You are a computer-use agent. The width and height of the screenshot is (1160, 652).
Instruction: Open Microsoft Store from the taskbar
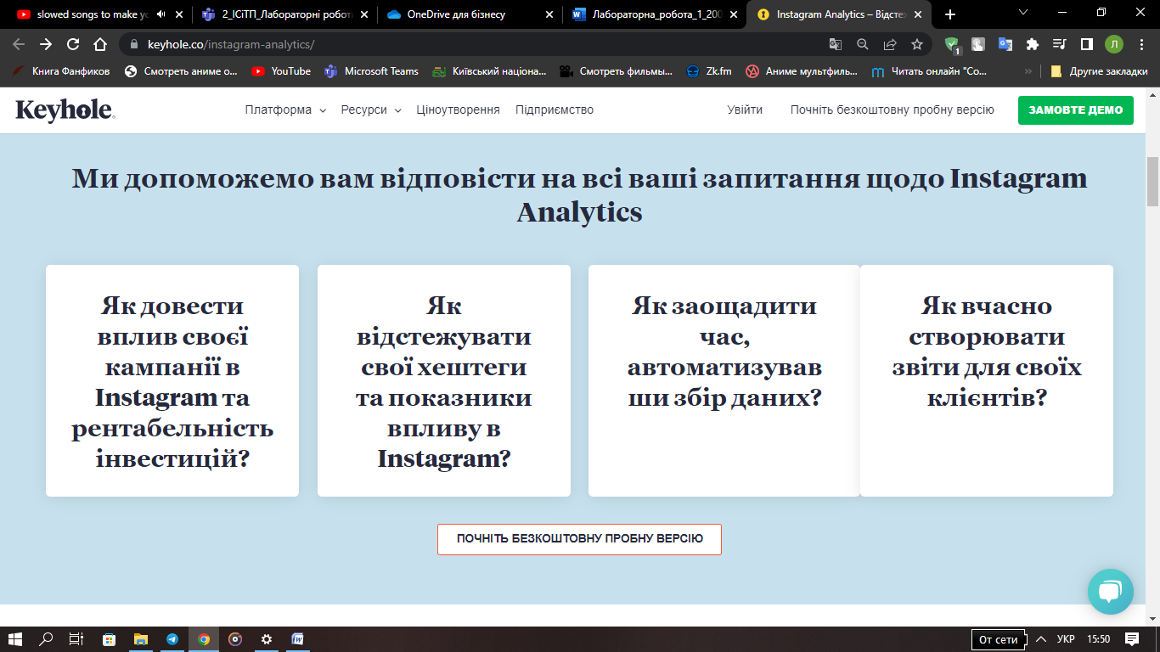point(110,639)
